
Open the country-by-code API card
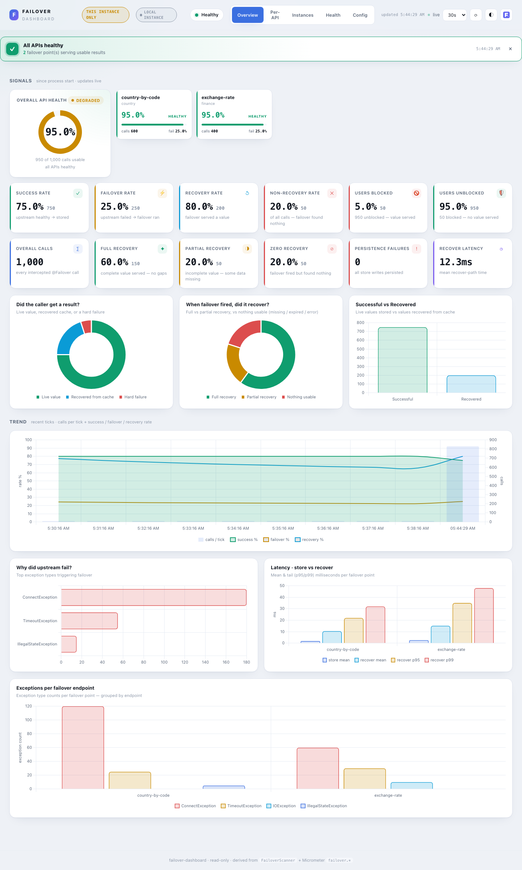(154, 114)
